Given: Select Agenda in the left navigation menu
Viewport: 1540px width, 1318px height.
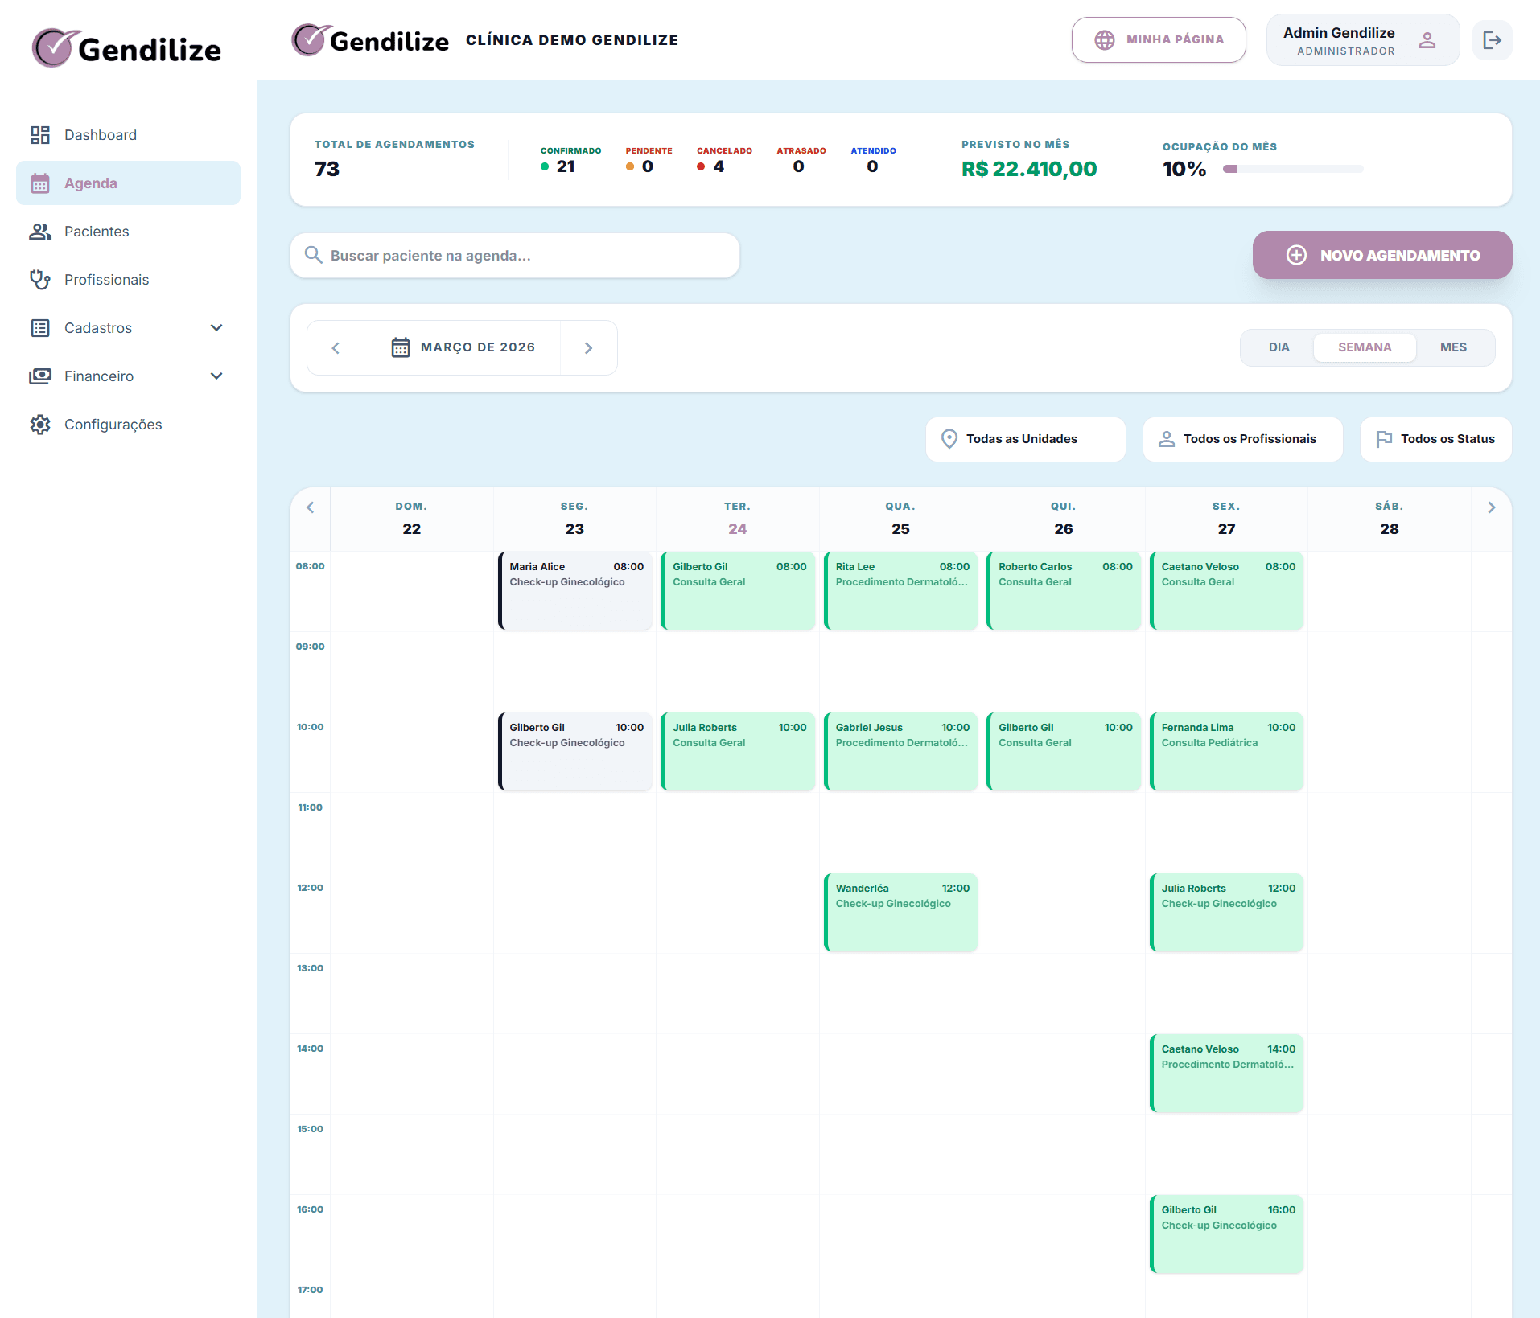Looking at the screenshot, I should [x=91, y=183].
